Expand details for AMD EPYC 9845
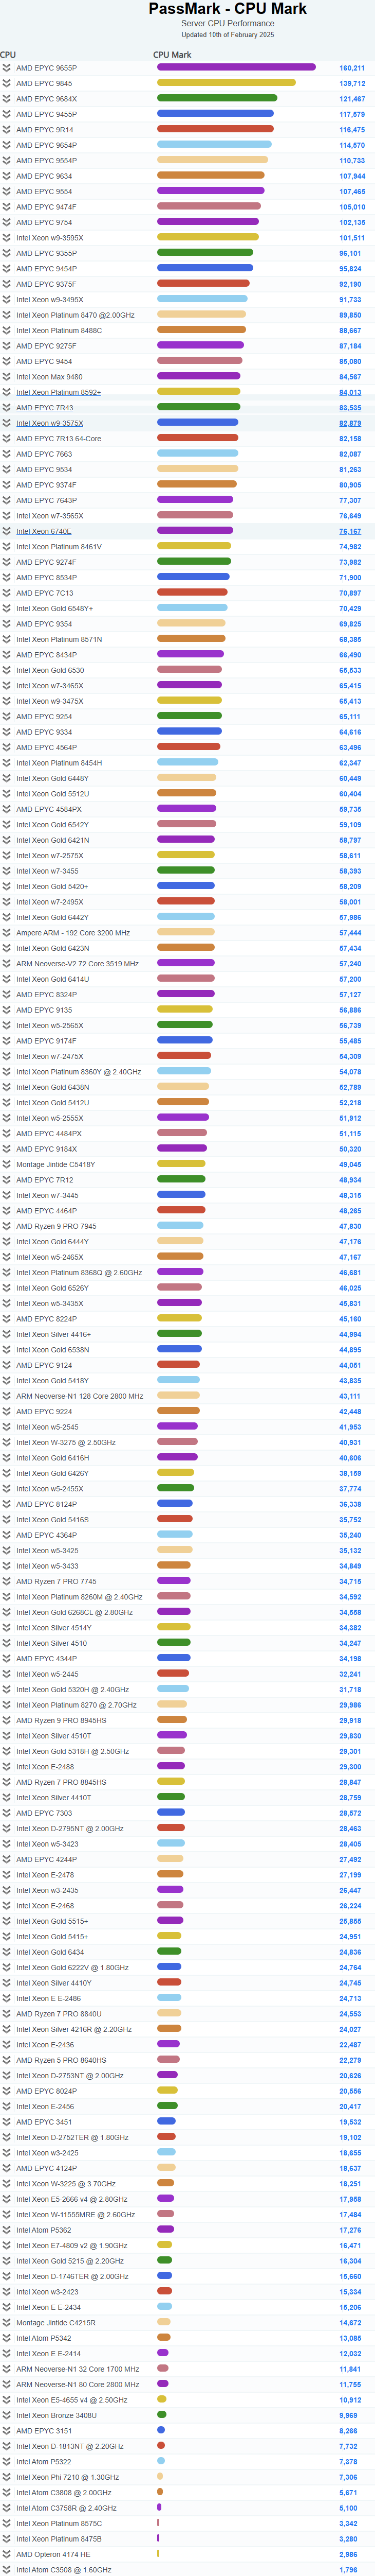This screenshot has width=375, height=2576. [x=6, y=84]
